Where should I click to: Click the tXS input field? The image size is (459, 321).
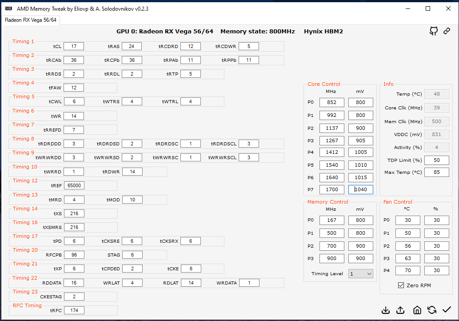point(74,213)
